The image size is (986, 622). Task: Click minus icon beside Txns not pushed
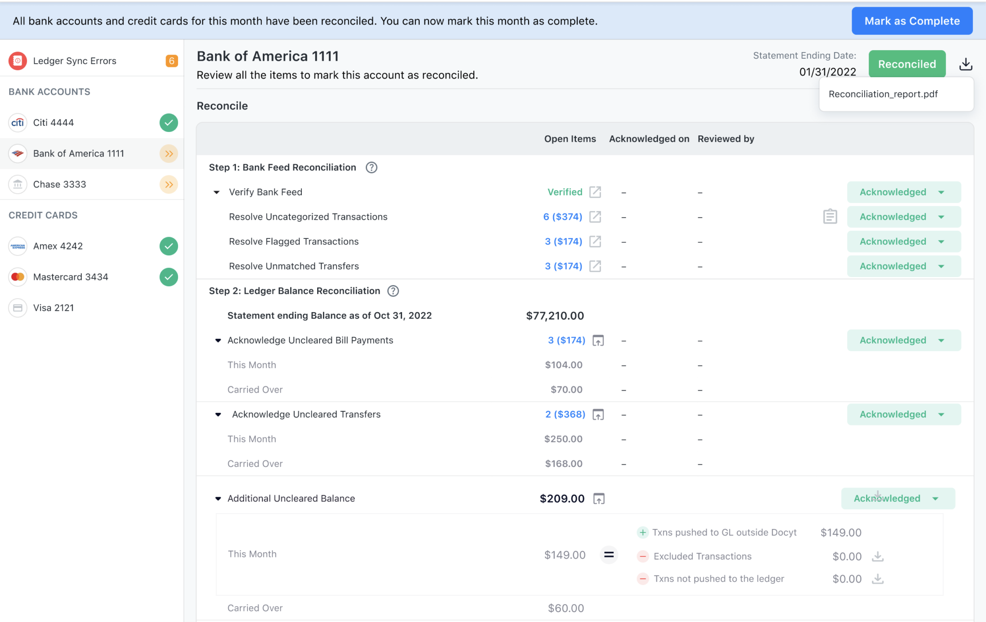point(643,579)
